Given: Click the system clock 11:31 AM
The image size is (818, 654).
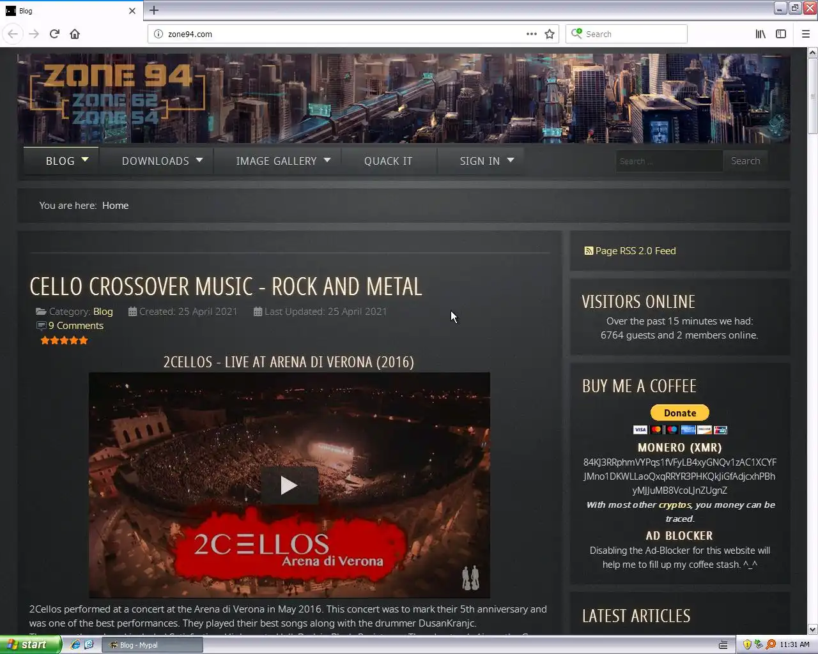Looking at the screenshot, I should [795, 645].
